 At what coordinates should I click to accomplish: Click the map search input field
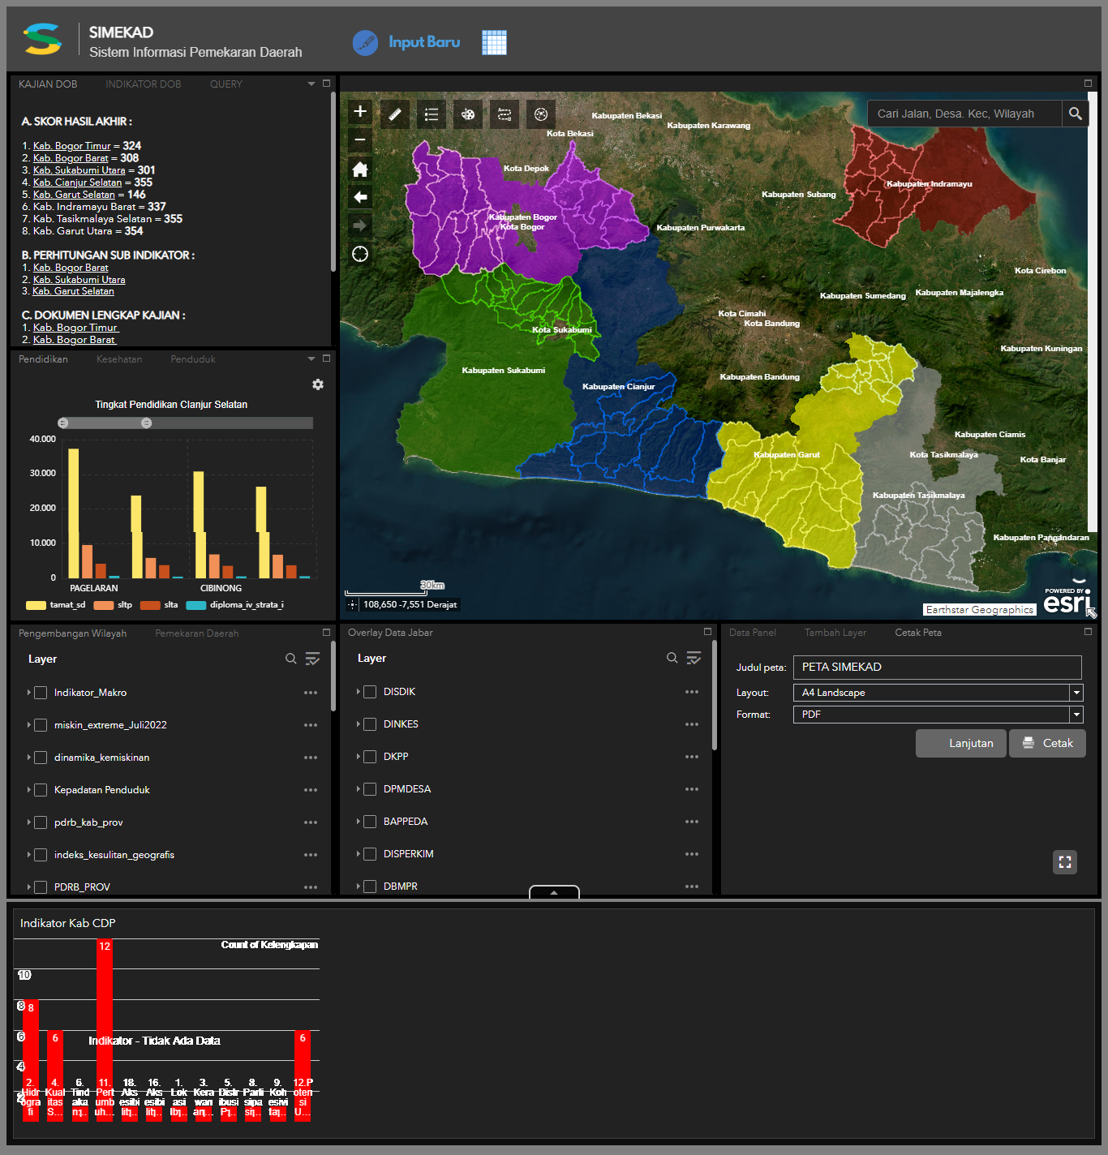pyautogui.click(x=964, y=114)
